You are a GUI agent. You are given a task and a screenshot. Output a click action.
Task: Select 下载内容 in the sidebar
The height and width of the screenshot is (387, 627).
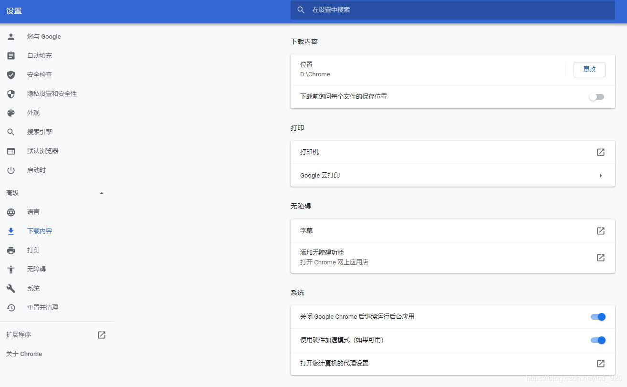coord(40,231)
